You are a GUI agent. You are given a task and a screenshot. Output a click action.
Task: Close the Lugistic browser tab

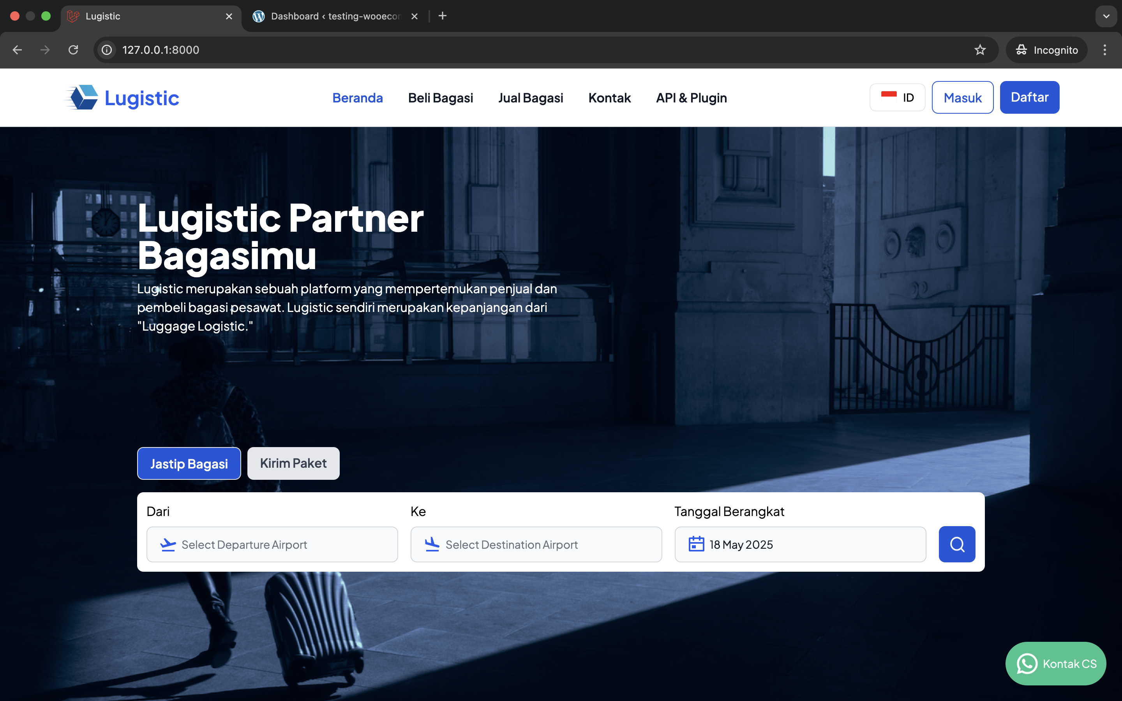pyautogui.click(x=229, y=16)
